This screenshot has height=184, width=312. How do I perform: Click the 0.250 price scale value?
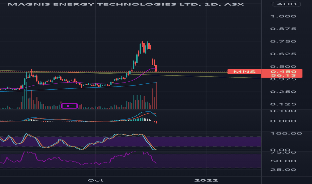283,92
